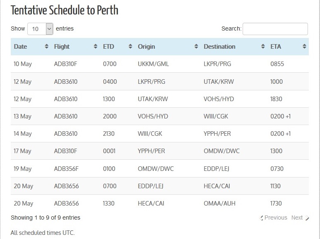Click the ETA column sort arrows icon
Screen dimensions: 320x239
[x=304, y=46]
